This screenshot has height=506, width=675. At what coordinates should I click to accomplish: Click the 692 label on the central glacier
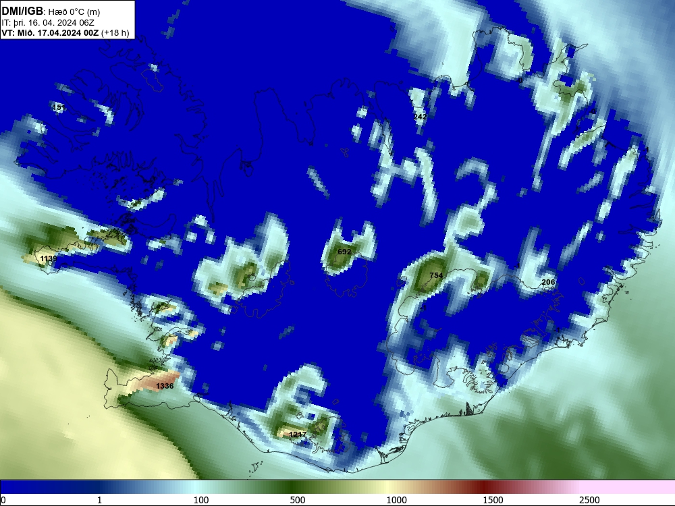[x=344, y=252]
